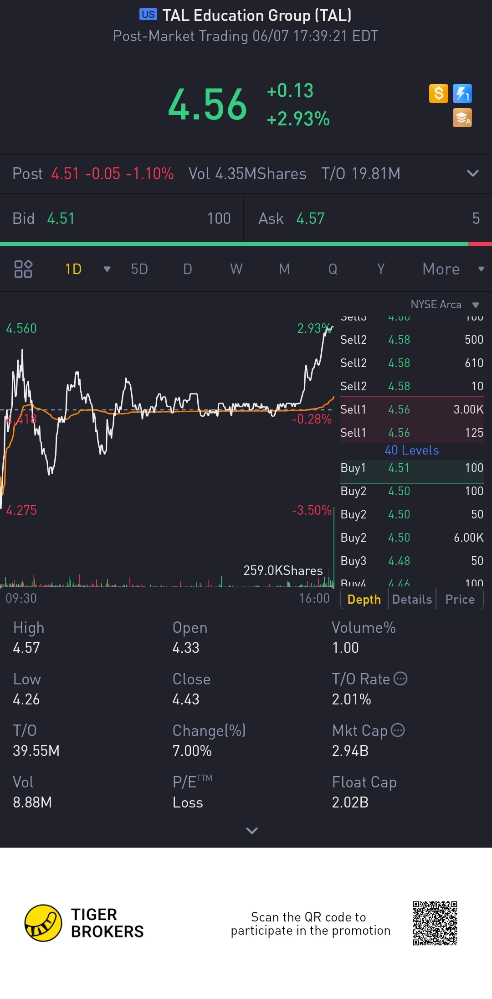The height and width of the screenshot is (999, 492).
Task: Tap the orange stacked coins badge icon
Action: [462, 118]
